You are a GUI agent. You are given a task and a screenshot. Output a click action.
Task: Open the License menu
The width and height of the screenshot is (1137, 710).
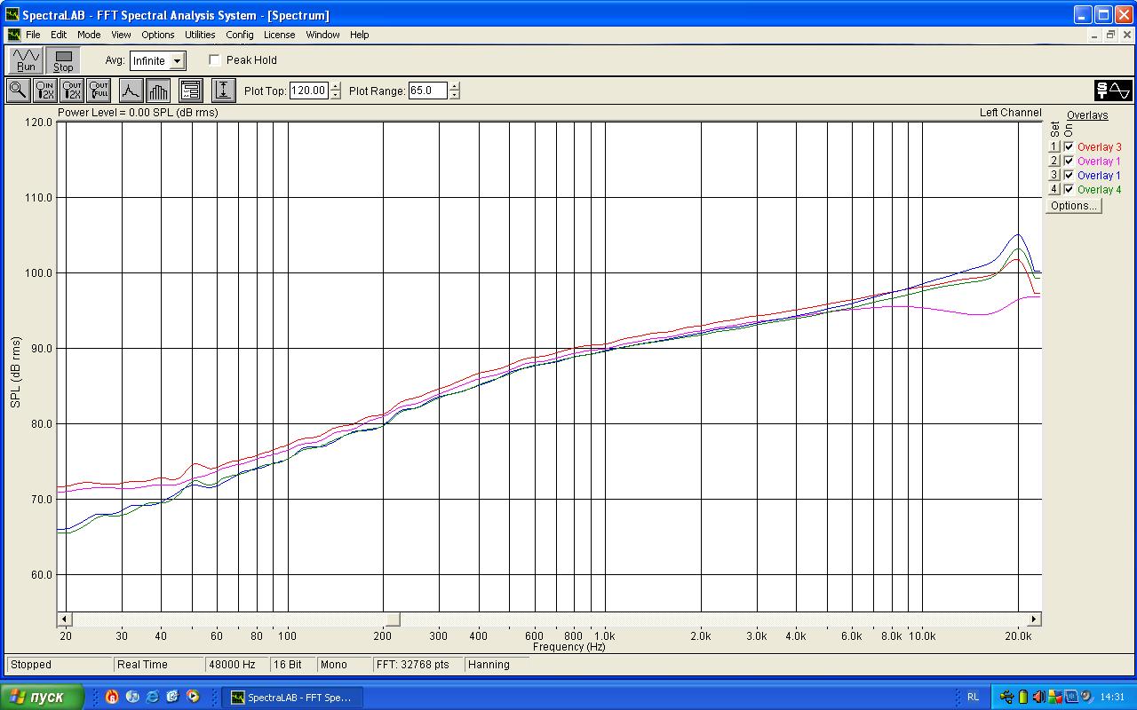(280, 35)
